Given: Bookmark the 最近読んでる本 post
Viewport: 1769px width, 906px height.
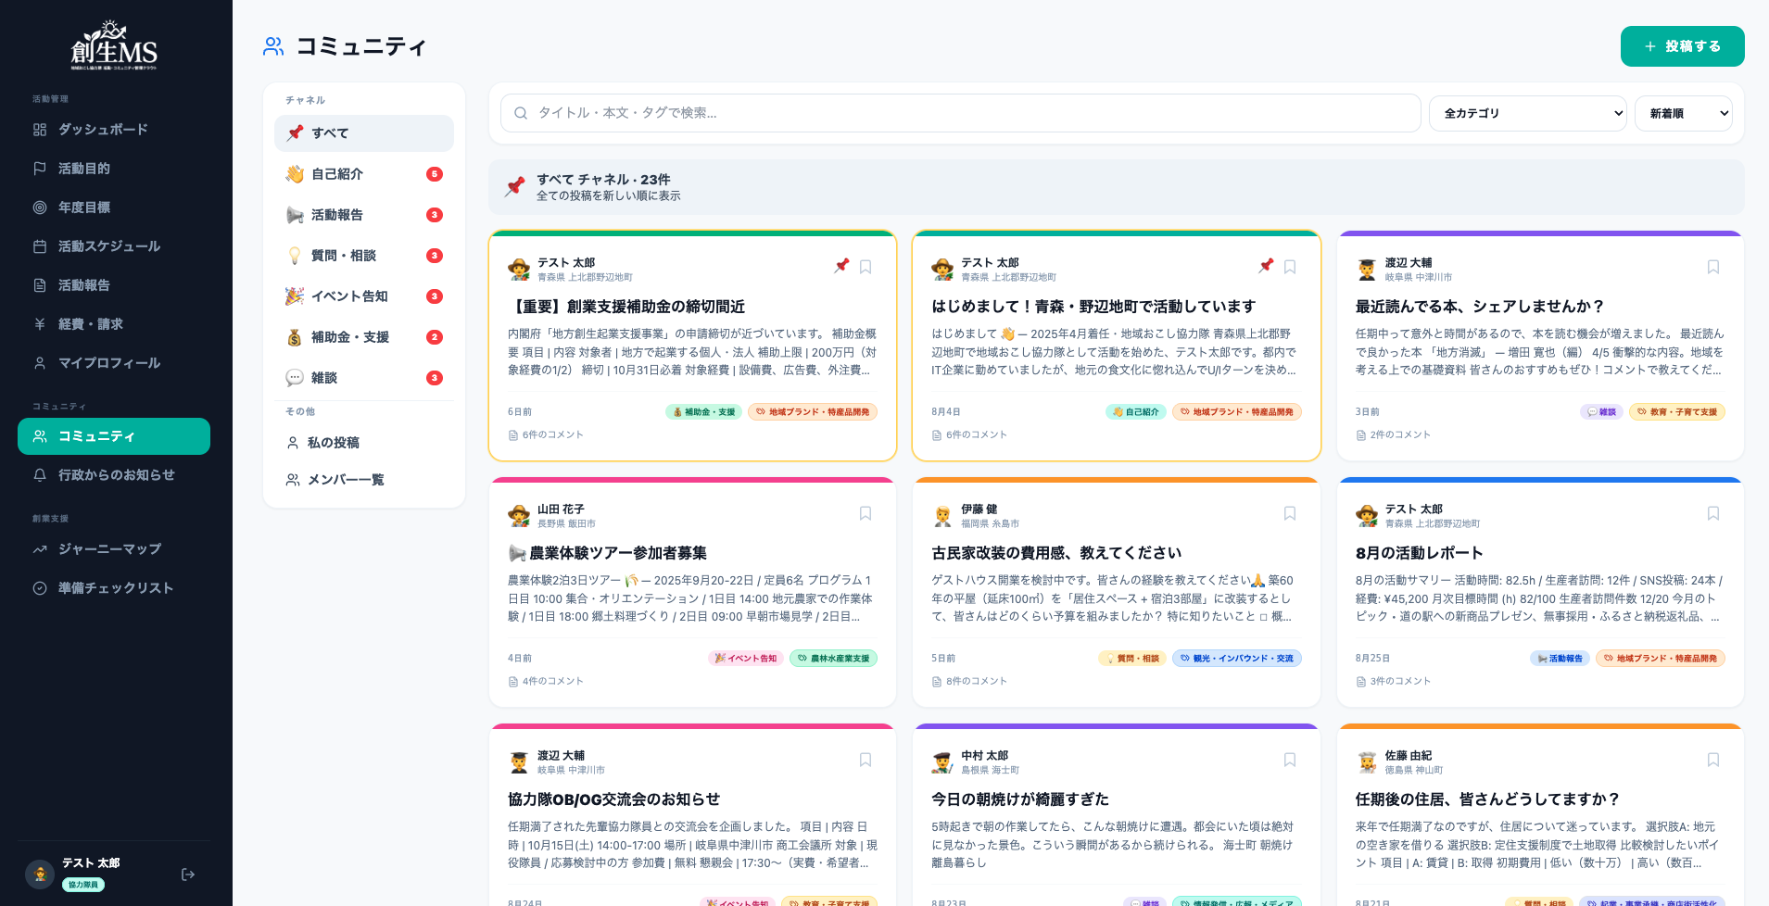Looking at the screenshot, I should [x=1713, y=267].
